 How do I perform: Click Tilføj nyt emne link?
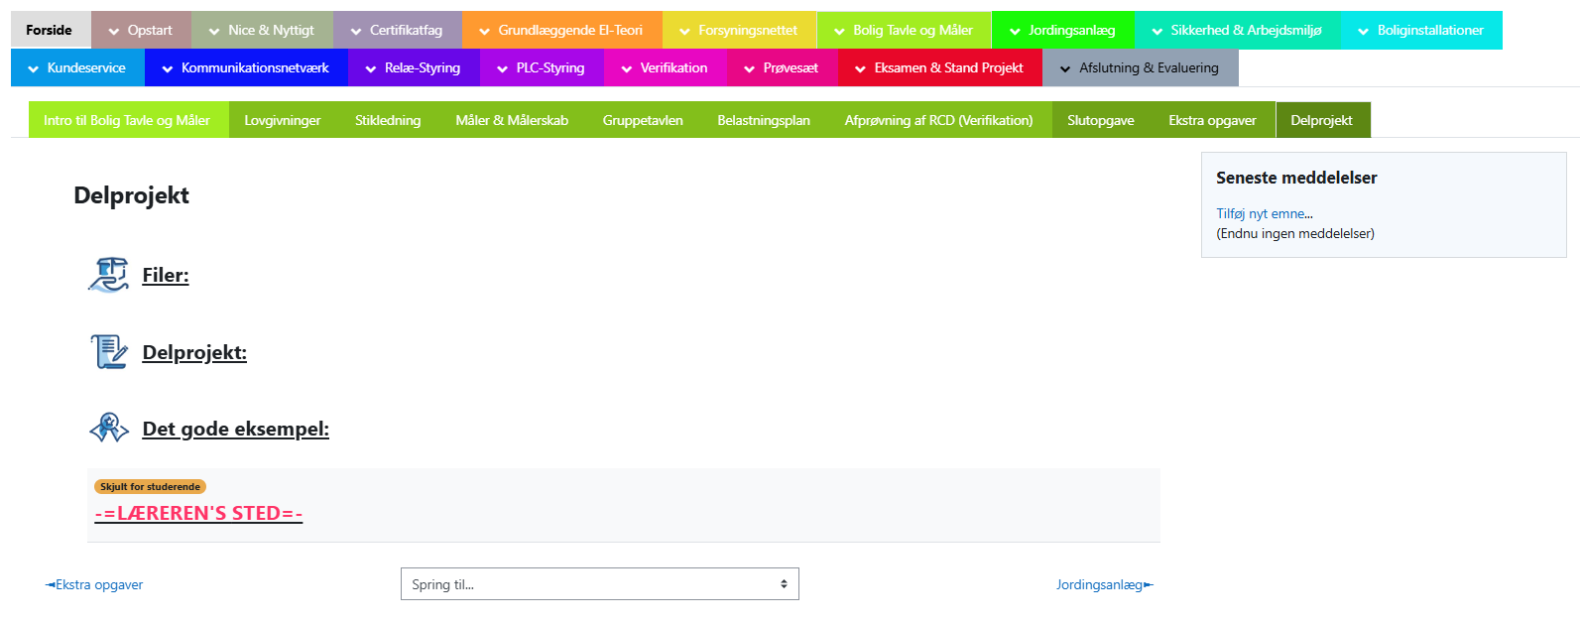coord(1264,213)
